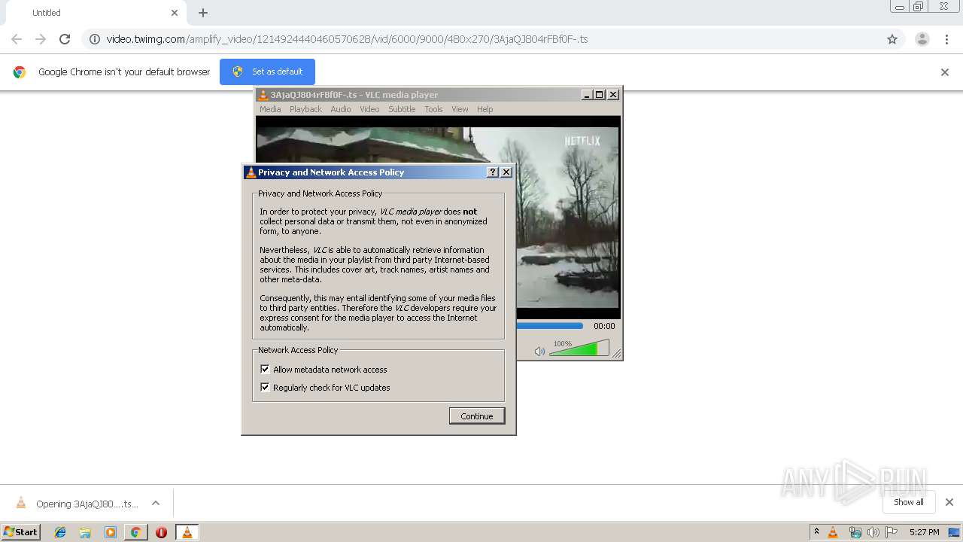The height and width of the screenshot is (542, 963).
Task: Open VLC Playback menu
Action: [x=305, y=109]
